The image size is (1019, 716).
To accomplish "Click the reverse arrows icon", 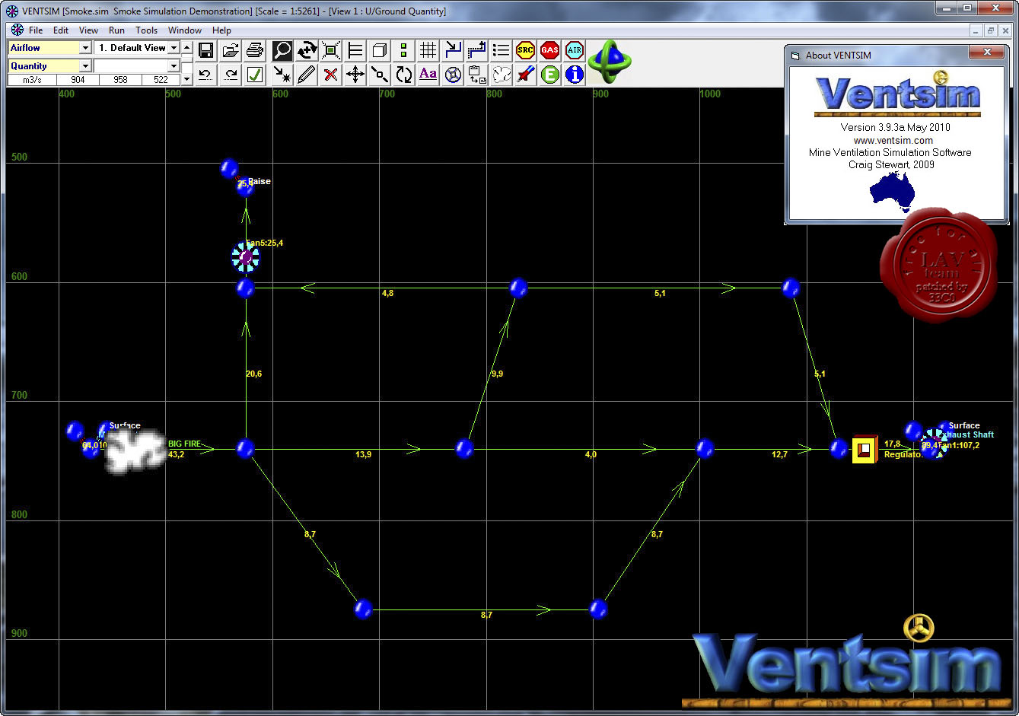I will 404,75.
